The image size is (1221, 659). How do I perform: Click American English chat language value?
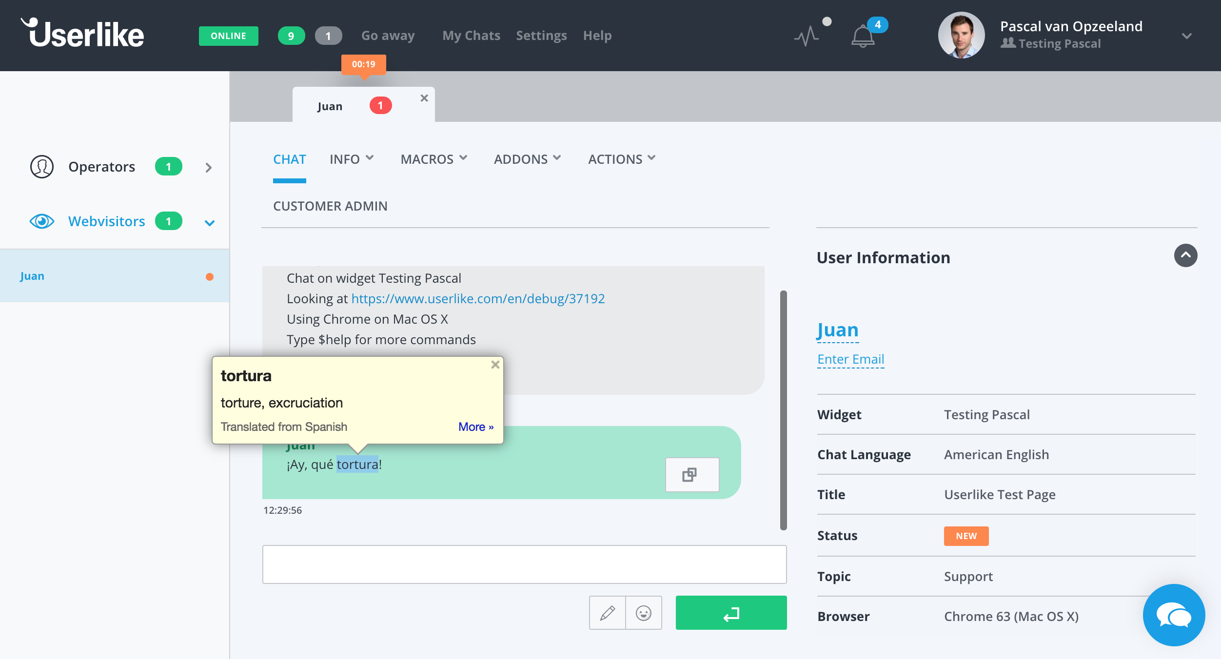pos(996,454)
